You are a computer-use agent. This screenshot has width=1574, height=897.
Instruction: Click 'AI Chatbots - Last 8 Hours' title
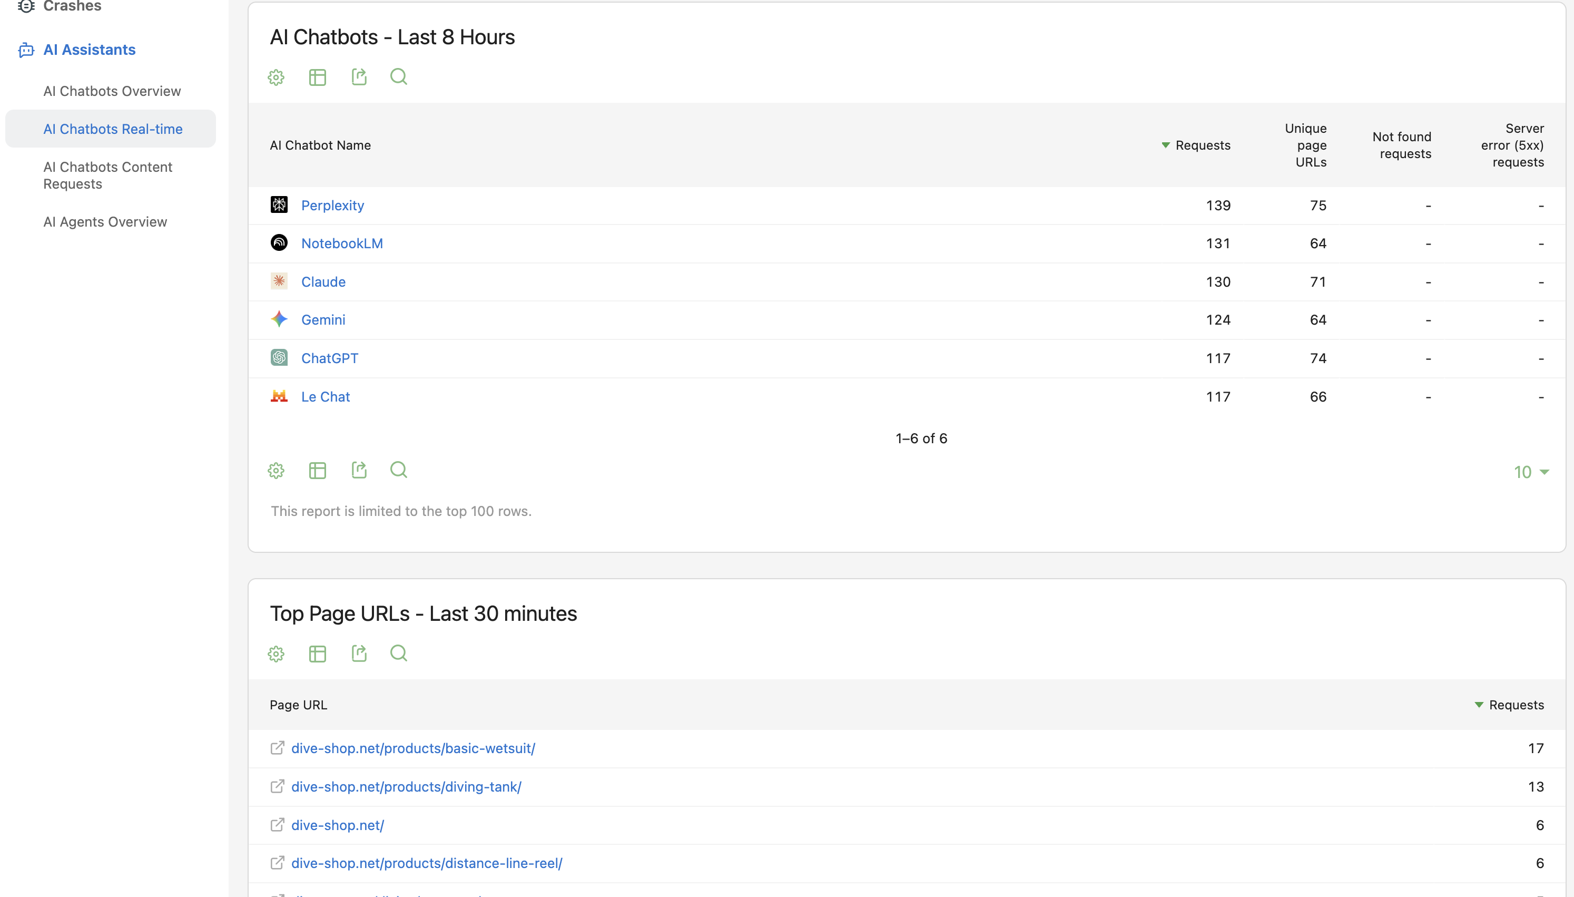point(392,37)
